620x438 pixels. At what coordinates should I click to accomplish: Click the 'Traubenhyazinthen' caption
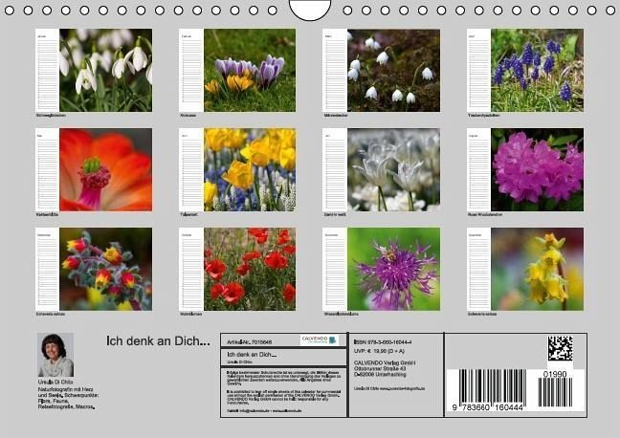(x=484, y=116)
